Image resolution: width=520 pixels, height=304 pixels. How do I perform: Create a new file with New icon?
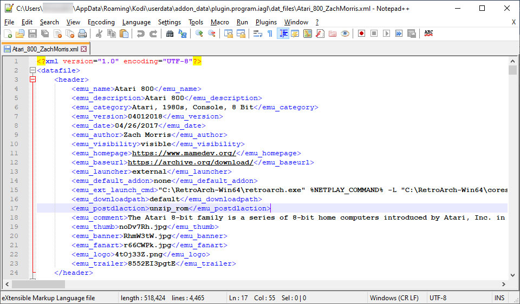click(8, 34)
